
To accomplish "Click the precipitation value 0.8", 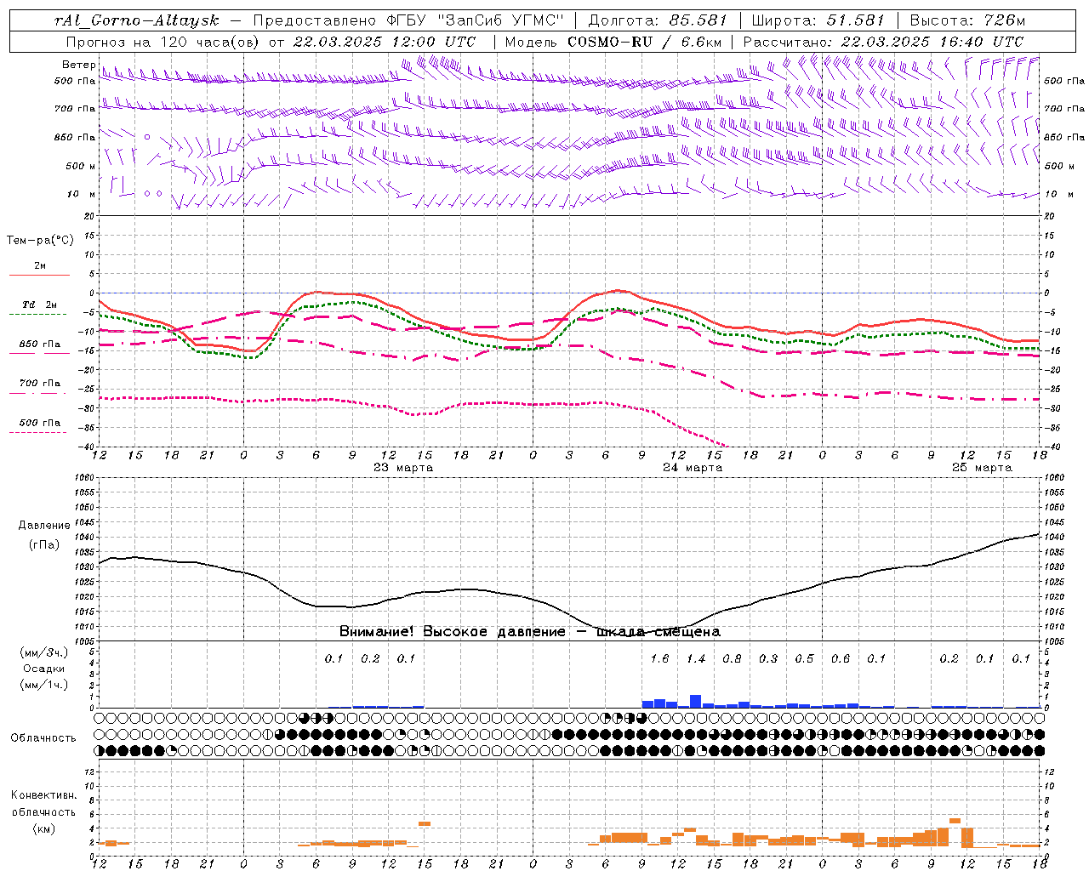I will (x=732, y=658).
